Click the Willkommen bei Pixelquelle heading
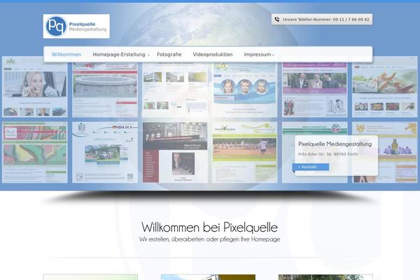 [x=209, y=227]
